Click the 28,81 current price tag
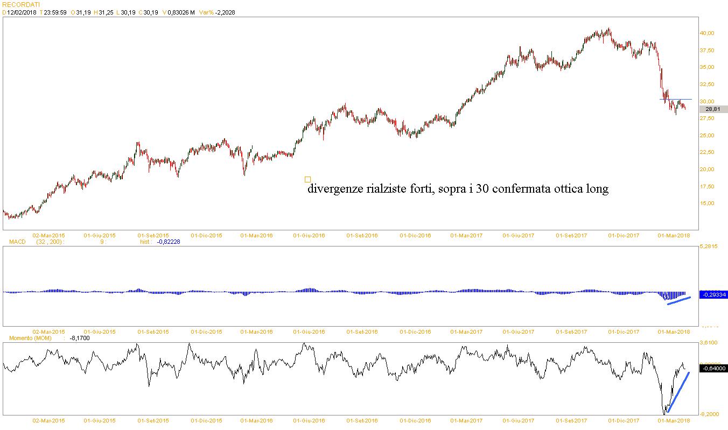Viewport: 728px width, 430px height. (712, 109)
